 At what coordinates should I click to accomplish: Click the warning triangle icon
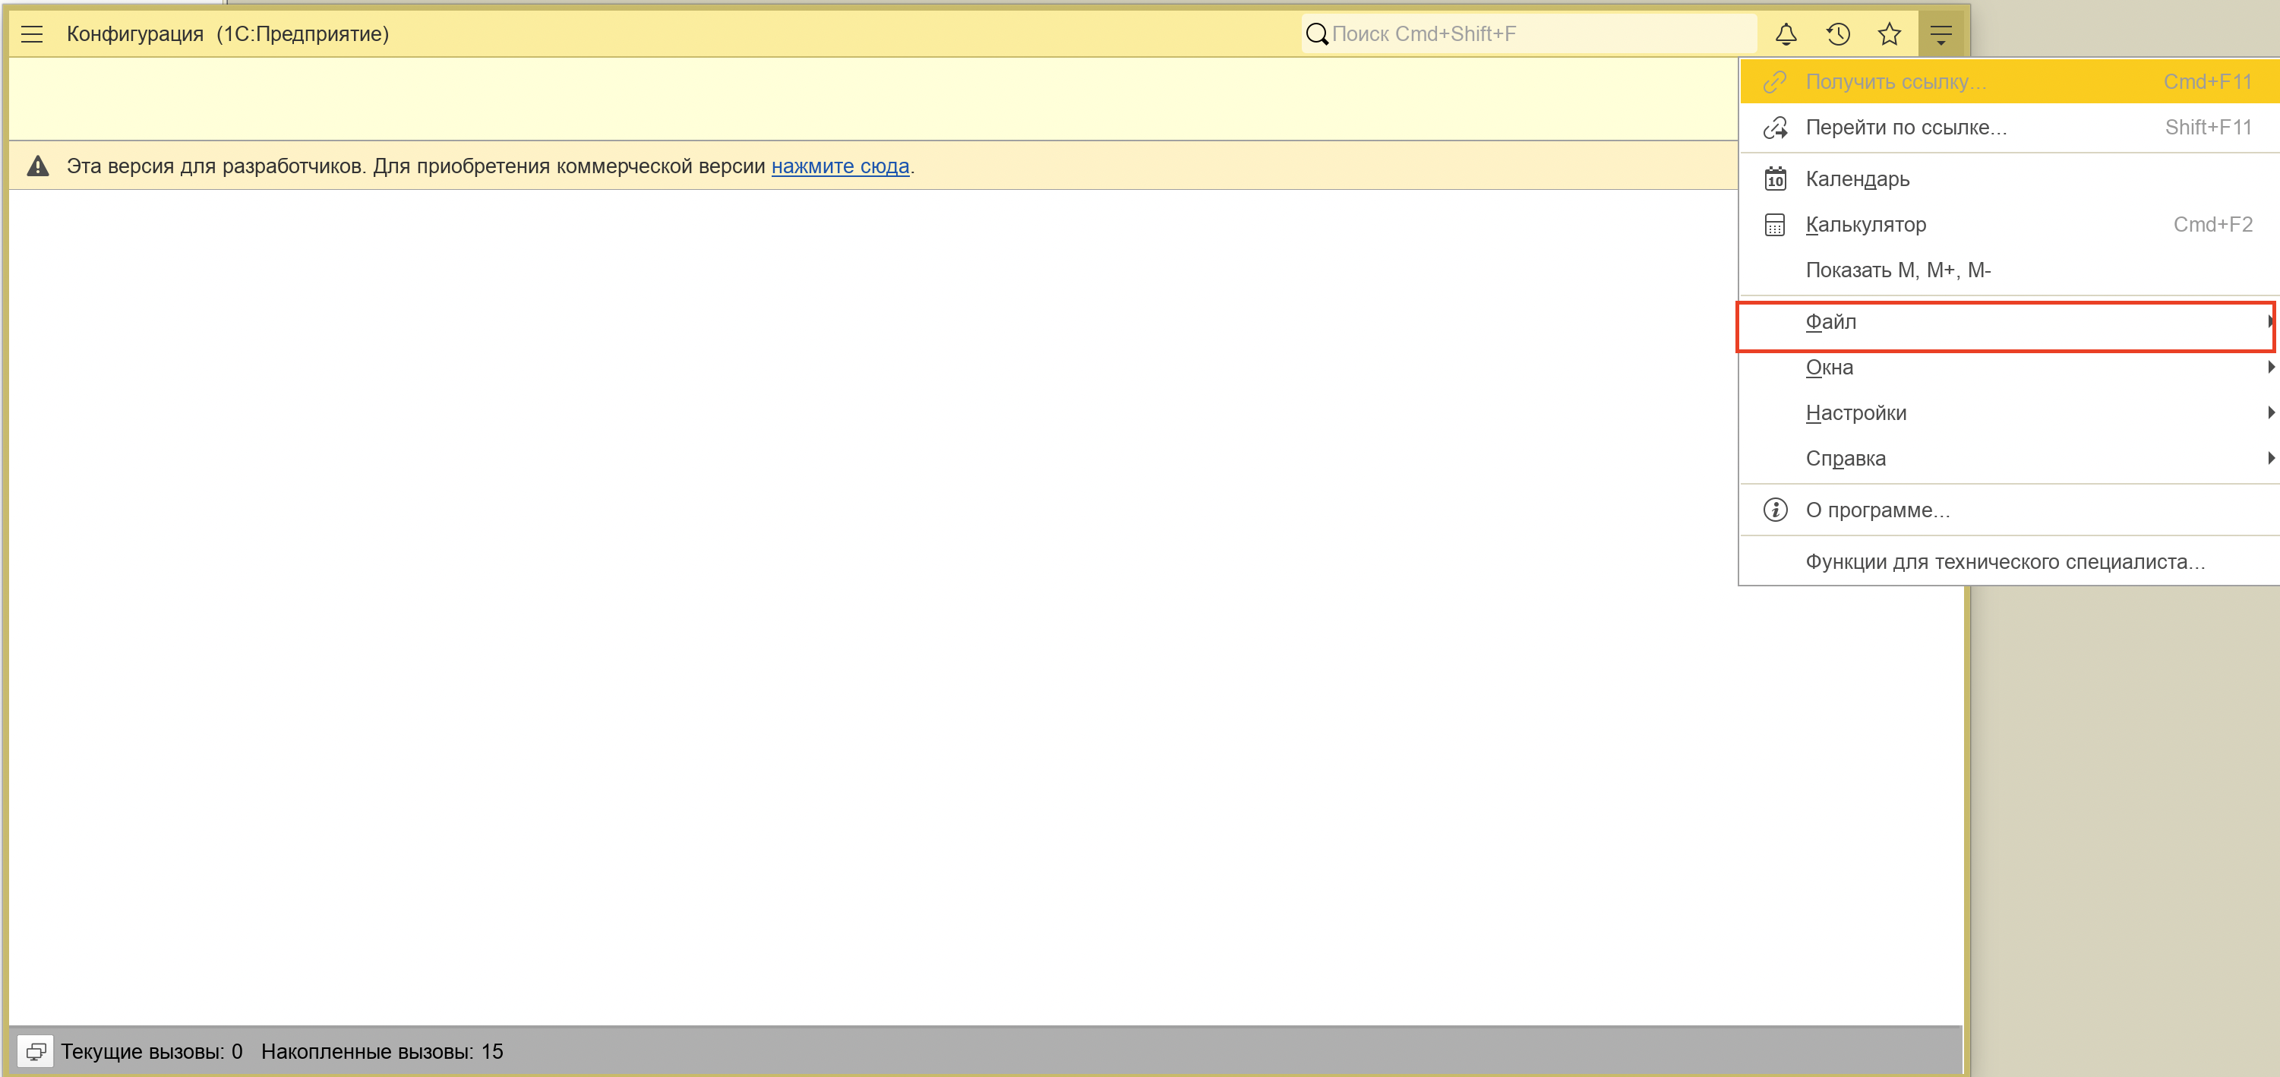[38, 166]
